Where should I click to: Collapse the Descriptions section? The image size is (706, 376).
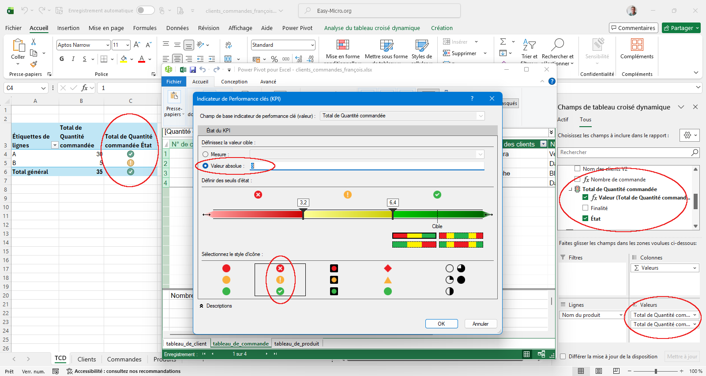click(202, 306)
